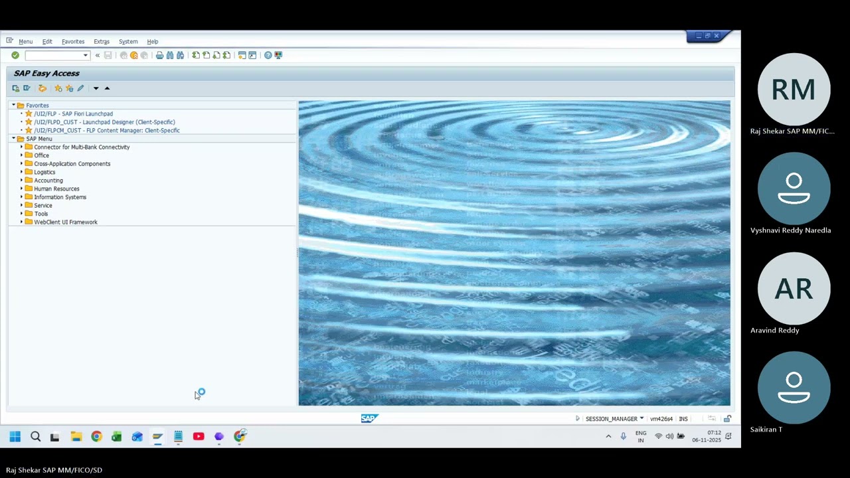Viewport: 850px width, 478px height.
Task: Expand the Office folder arrow
Action: click(21, 155)
